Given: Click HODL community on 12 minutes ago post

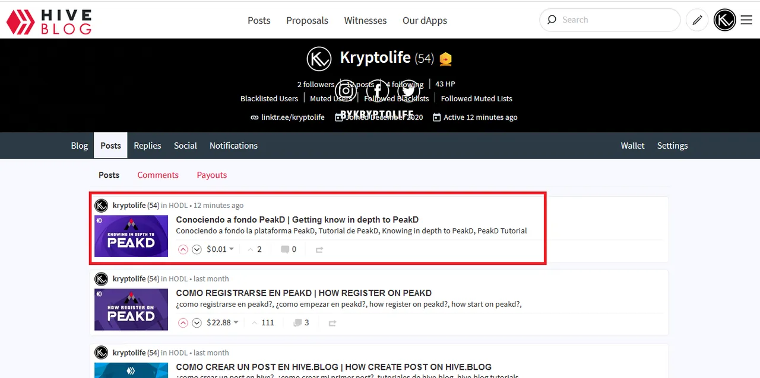Looking at the screenshot, I should click(178, 206).
